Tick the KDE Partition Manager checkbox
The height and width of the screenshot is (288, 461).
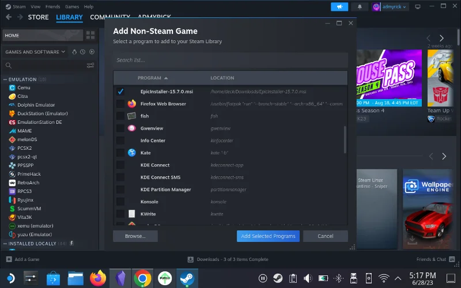[x=120, y=190]
